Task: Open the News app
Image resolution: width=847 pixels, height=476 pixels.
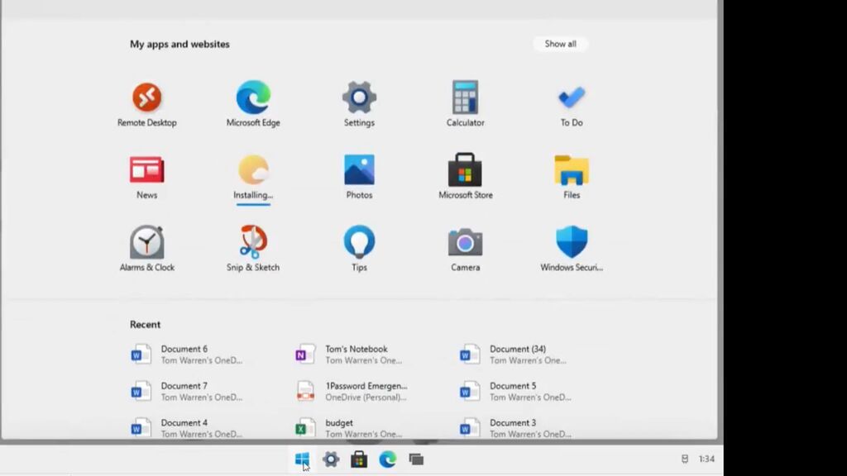Action: click(147, 177)
